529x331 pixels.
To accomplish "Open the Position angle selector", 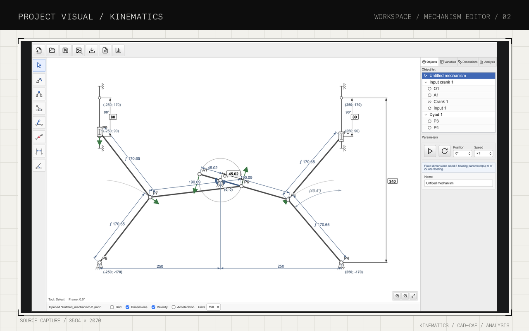I will tap(462, 154).
